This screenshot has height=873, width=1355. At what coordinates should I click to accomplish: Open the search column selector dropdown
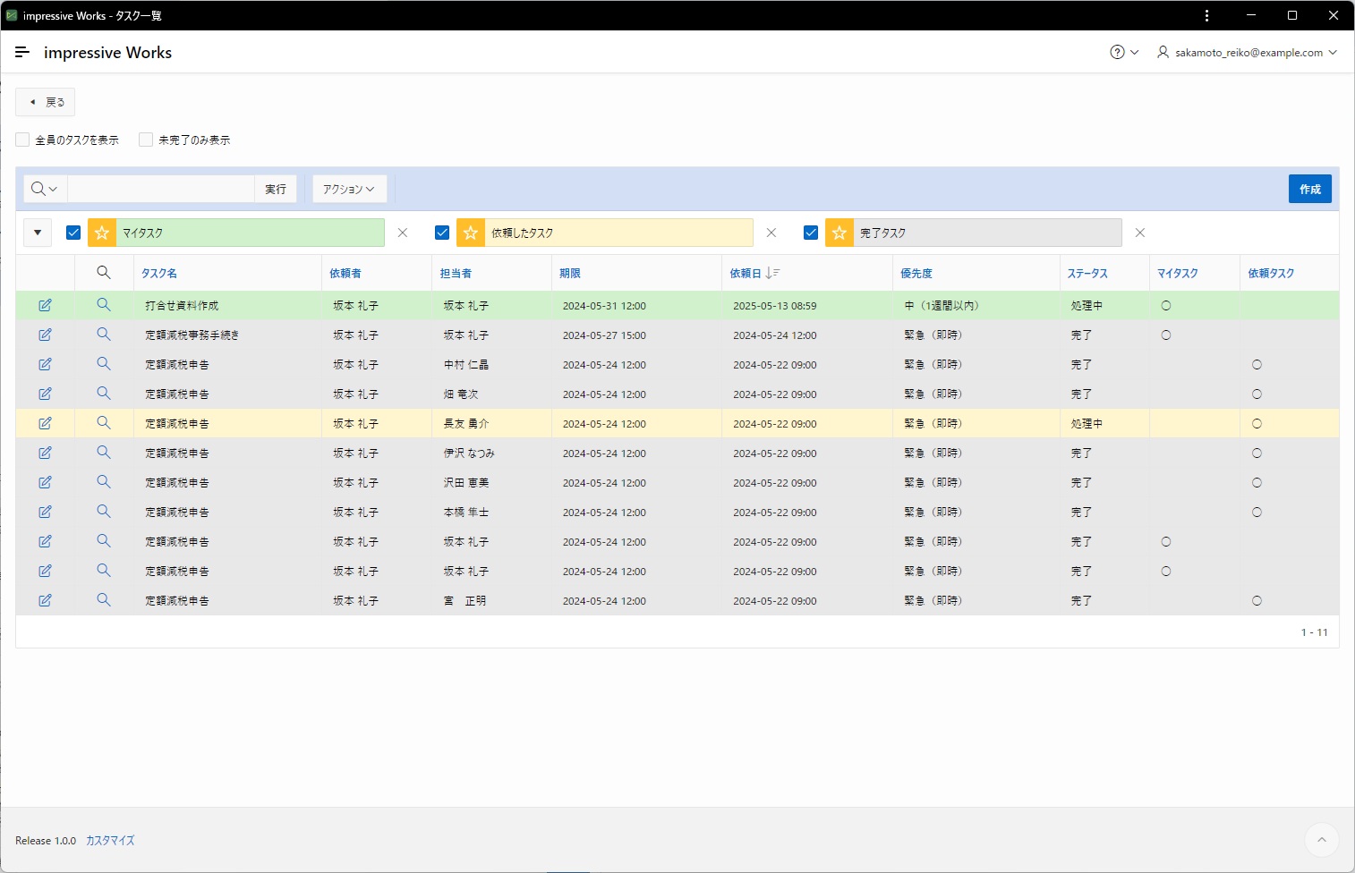click(x=45, y=189)
